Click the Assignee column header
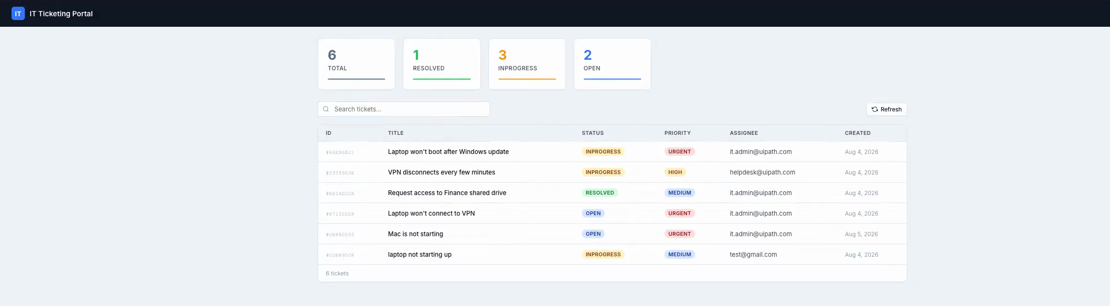 [744, 133]
